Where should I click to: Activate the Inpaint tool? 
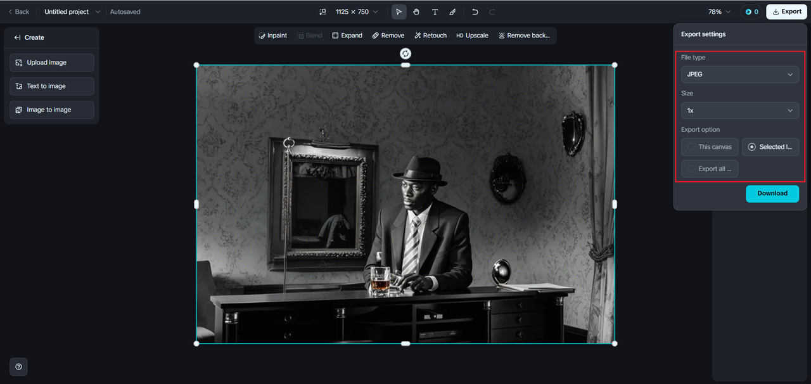[x=273, y=35]
